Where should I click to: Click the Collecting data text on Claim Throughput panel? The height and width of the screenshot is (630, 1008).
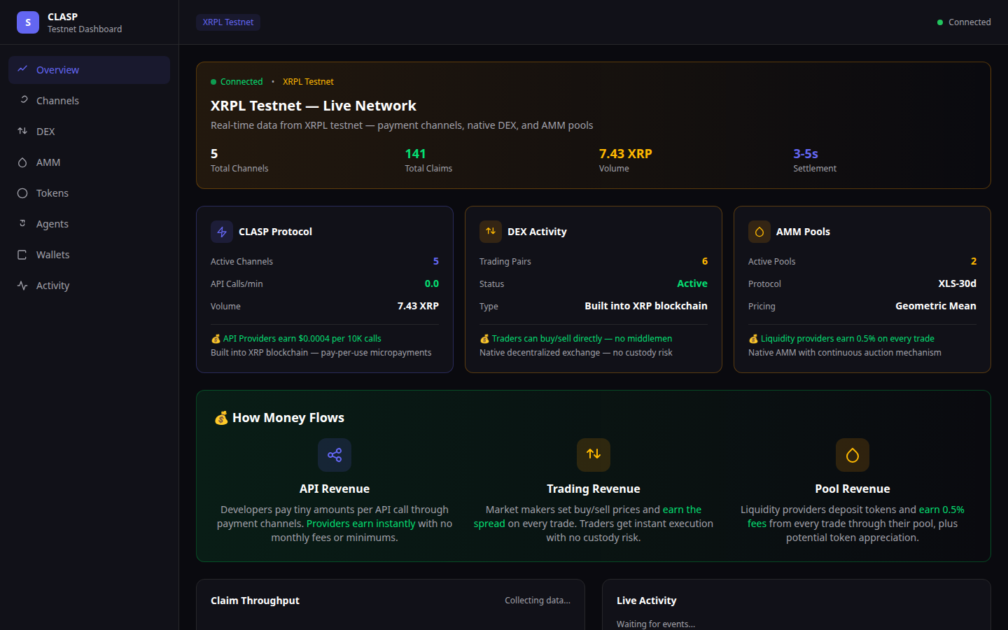538,600
